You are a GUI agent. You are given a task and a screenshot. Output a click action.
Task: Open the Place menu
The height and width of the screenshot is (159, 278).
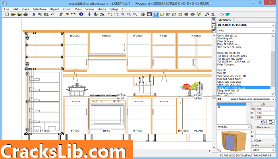point(25,9)
